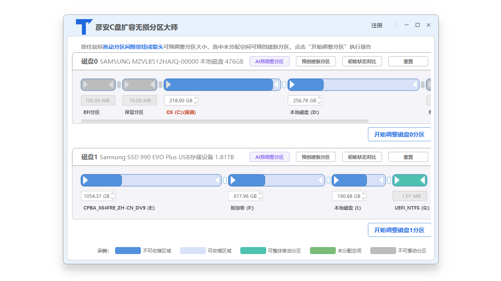Click the blue T application logo
501x281 pixels.
pyautogui.click(x=84, y=27)
